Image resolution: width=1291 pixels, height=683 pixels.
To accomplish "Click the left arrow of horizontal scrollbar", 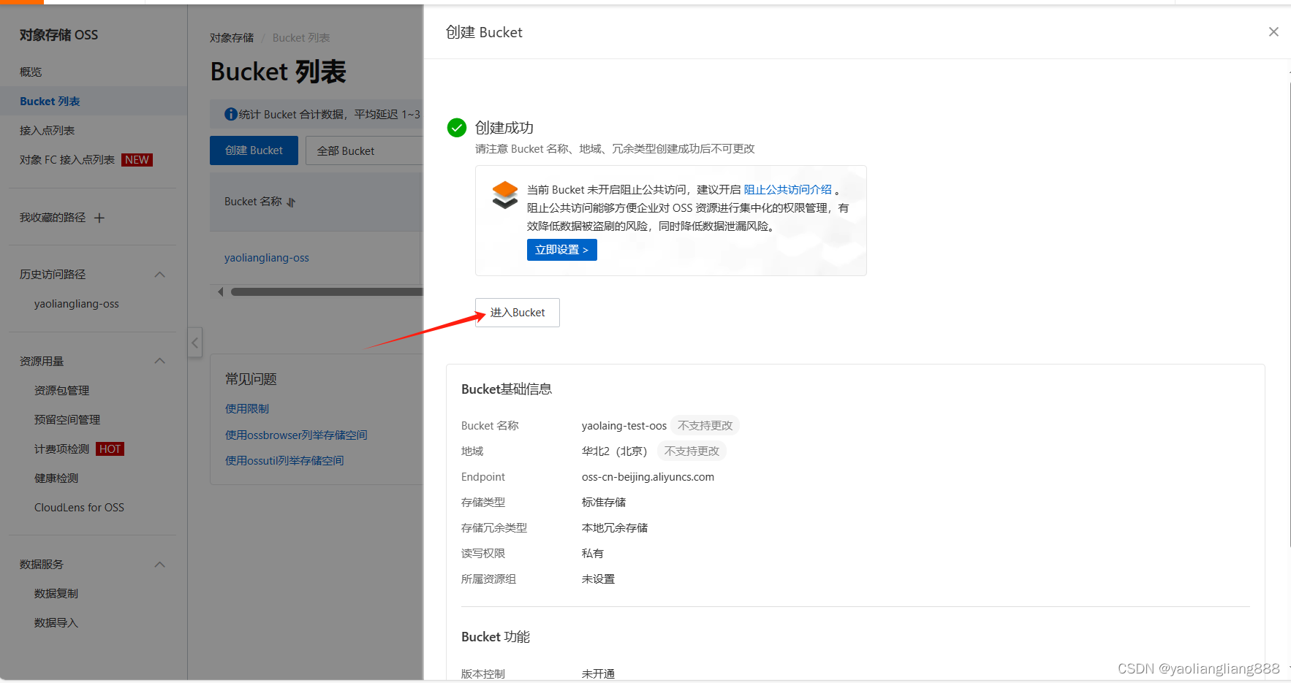I will 221,292.
